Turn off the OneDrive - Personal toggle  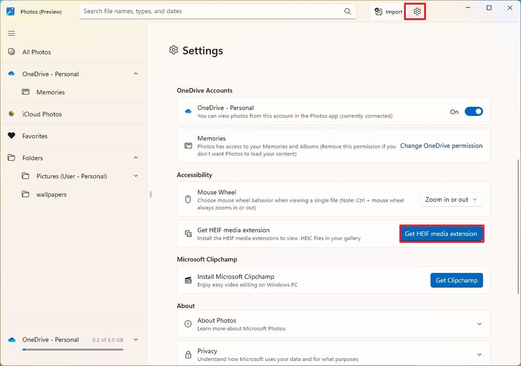473,112
